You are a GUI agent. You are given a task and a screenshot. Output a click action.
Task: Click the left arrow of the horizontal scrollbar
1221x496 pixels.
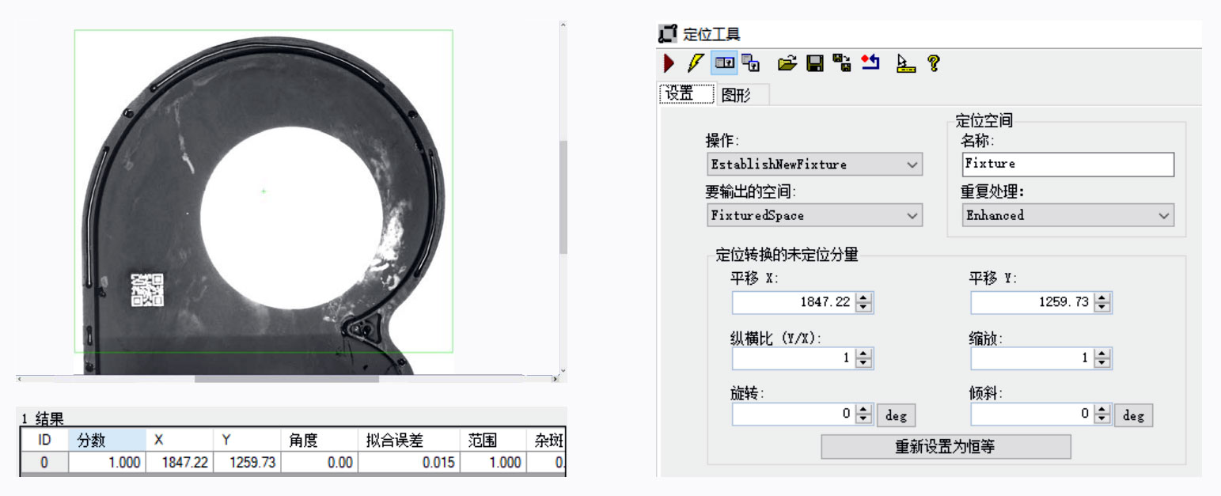(20, 379)
